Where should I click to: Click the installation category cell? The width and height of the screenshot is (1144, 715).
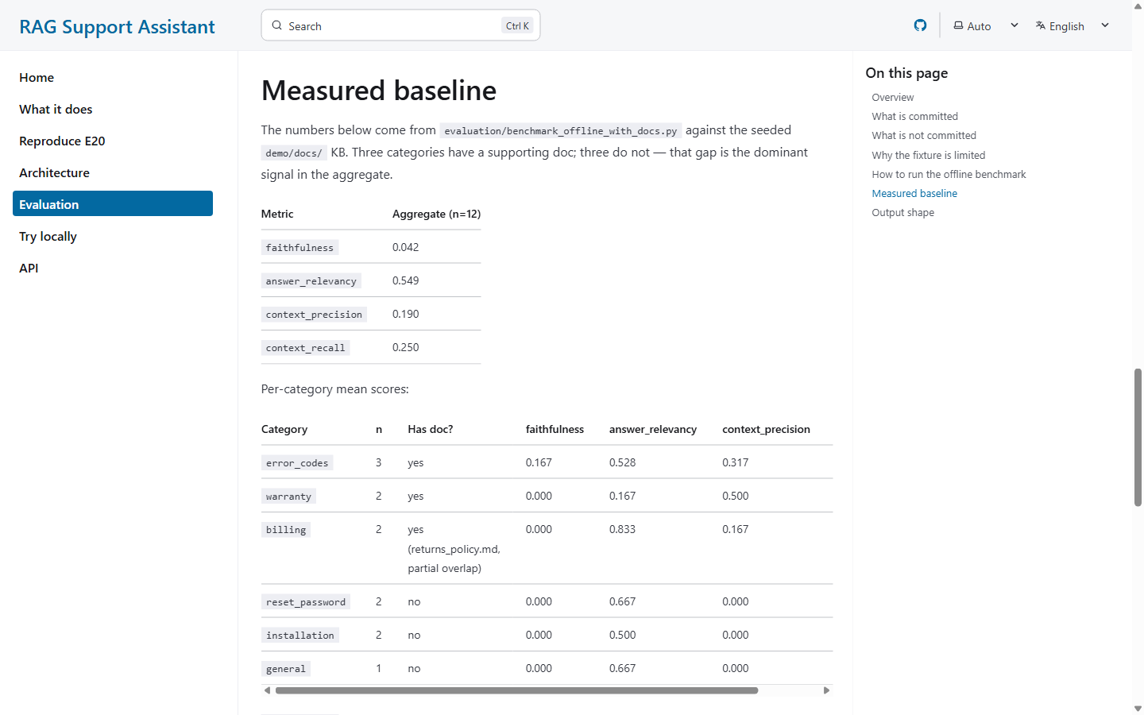pos(300,636)
